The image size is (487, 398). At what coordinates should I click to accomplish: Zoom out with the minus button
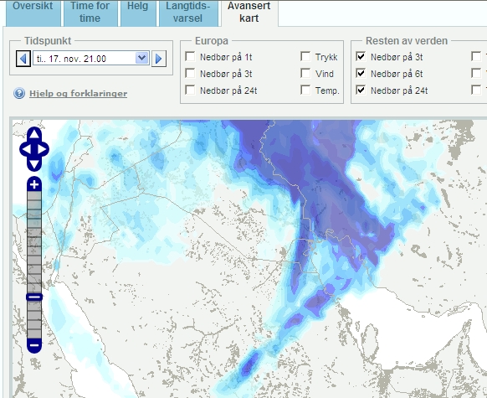point(34,345)
